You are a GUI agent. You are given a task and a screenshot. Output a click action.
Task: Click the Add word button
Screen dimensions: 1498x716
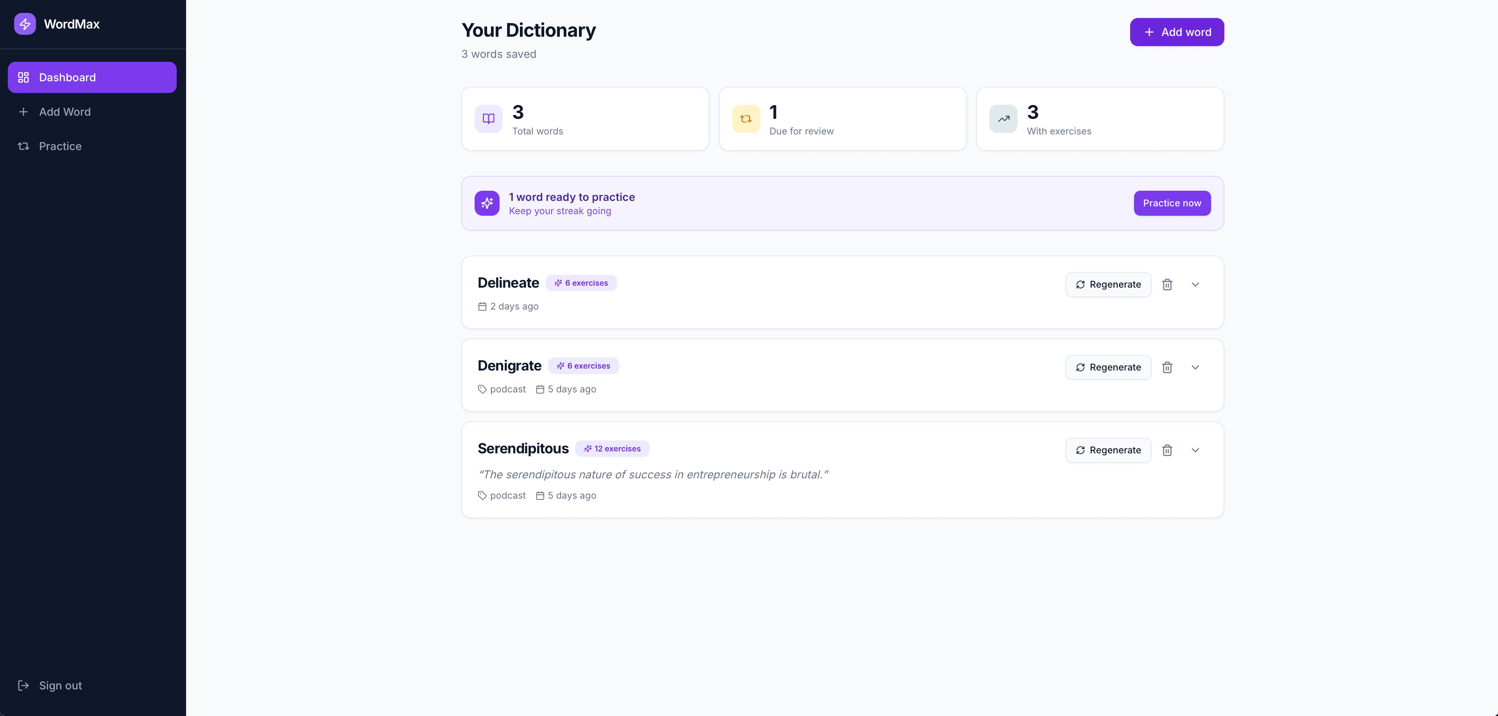pos(1176,32)
